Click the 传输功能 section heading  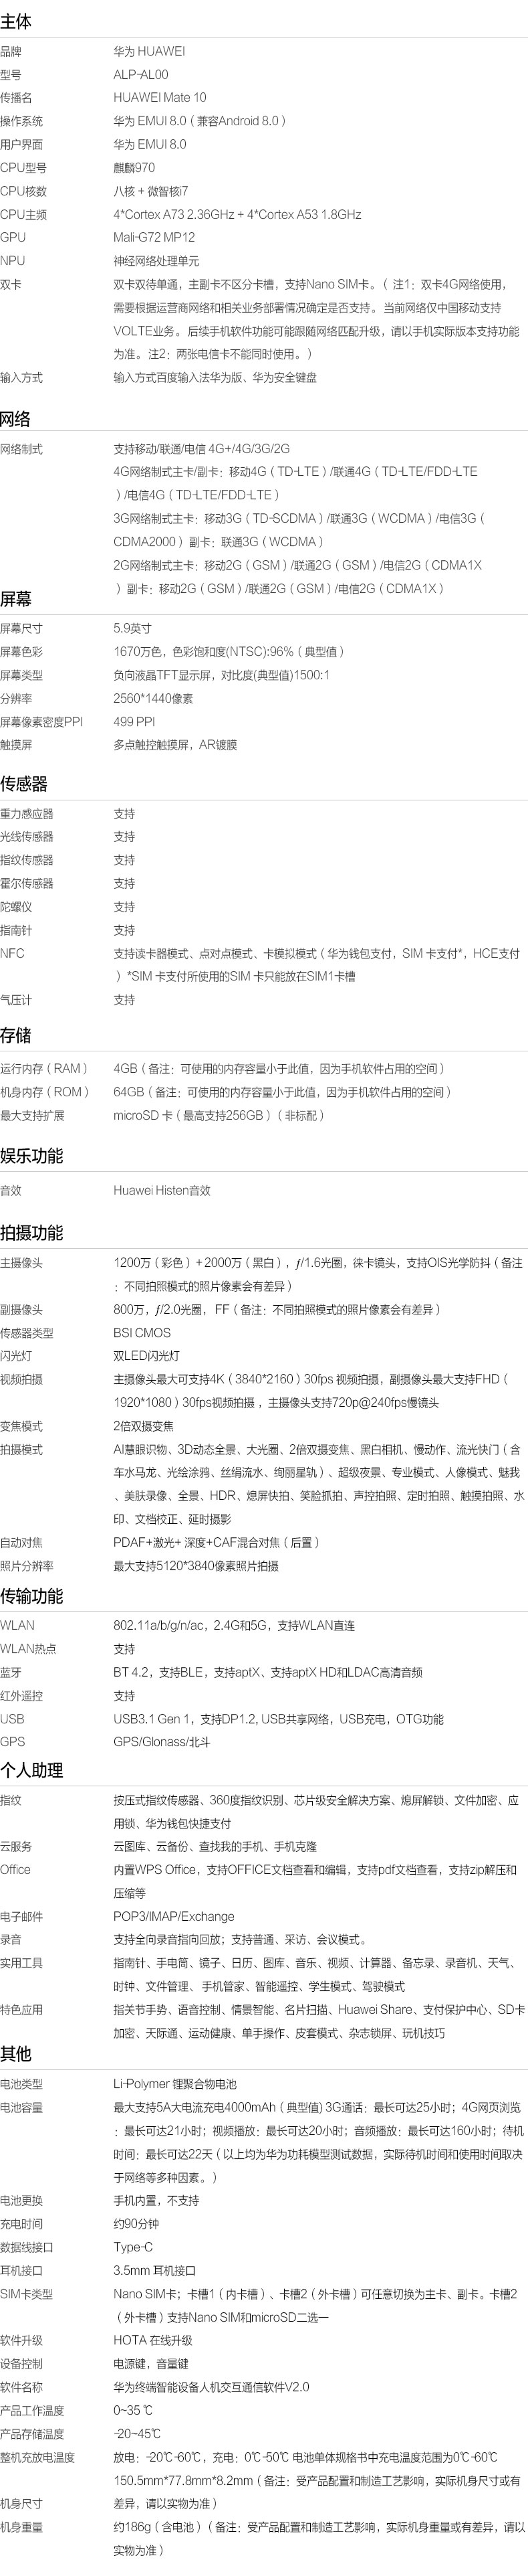(31, 1596)
